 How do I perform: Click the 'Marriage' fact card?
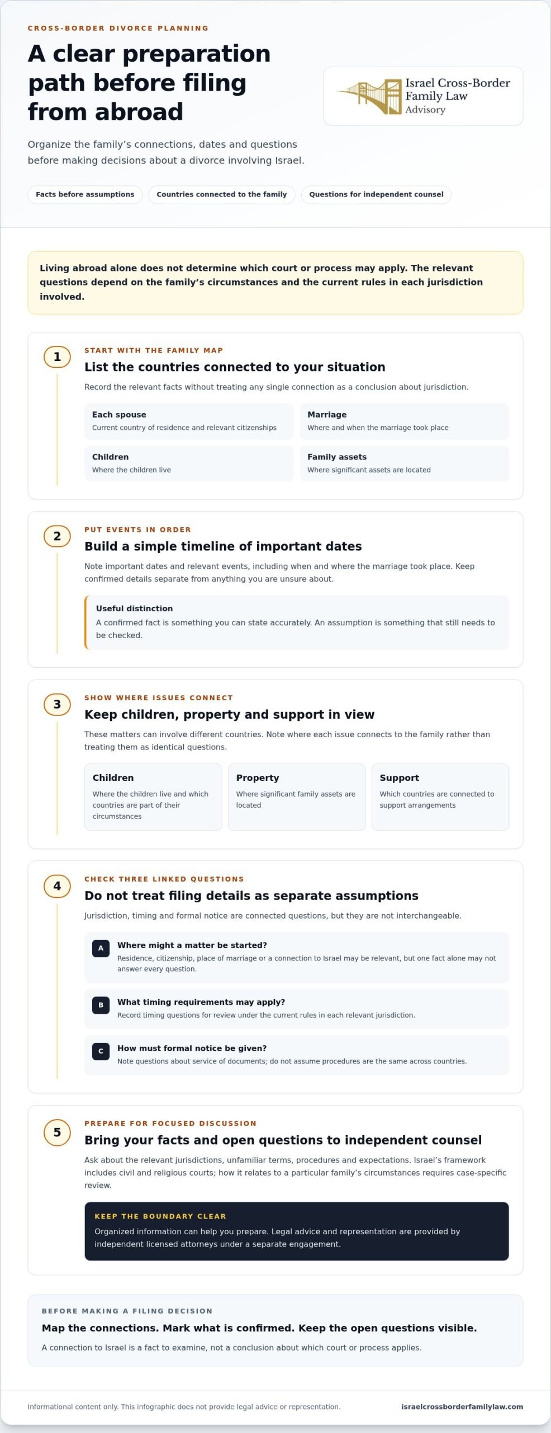[x=404, y=421]
